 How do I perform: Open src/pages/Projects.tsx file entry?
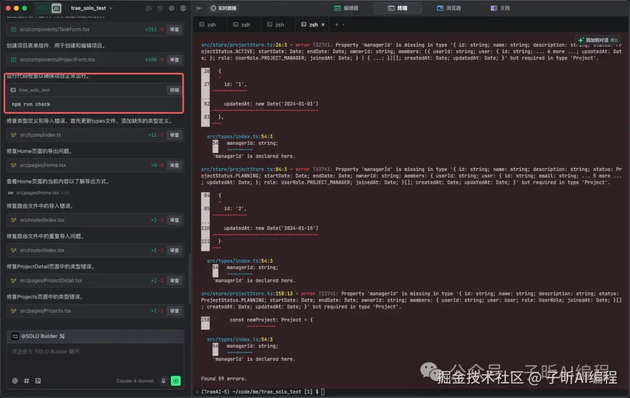[45, 310]
